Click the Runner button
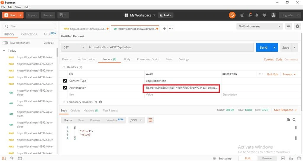Viewport: 303px width, 161px height. point(48,15)
